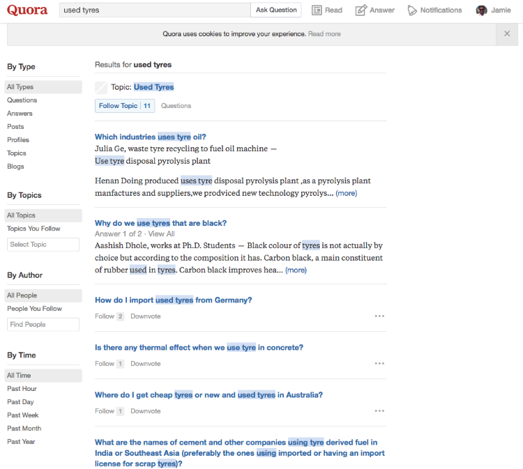
Task: Filter results by Profiles
Action: click(x=18, y=140)
